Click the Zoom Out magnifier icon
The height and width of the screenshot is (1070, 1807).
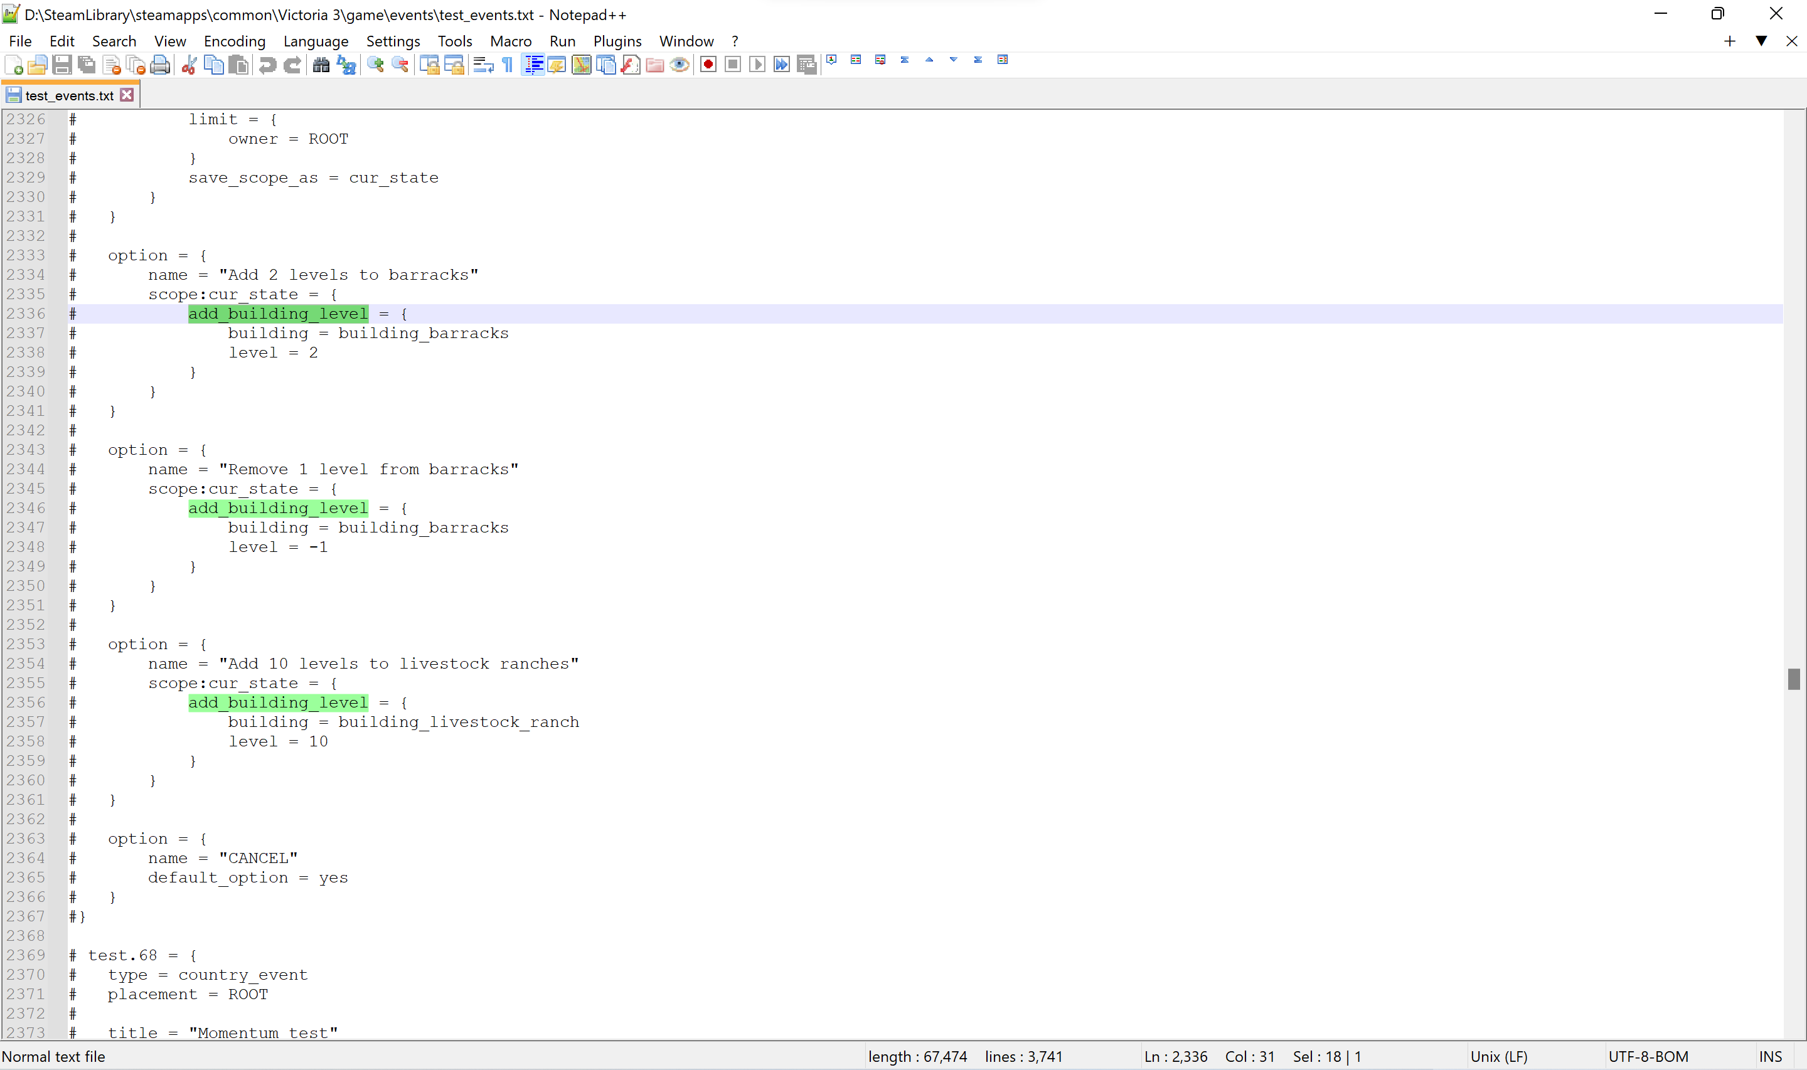[400, 65]
